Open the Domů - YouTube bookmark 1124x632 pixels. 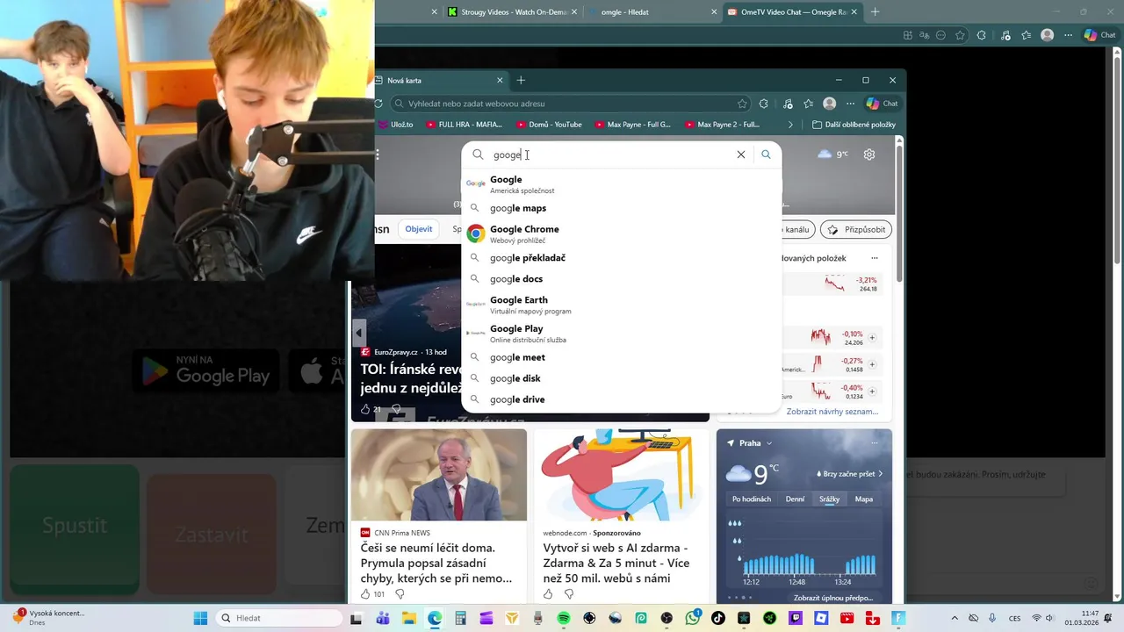550,125
